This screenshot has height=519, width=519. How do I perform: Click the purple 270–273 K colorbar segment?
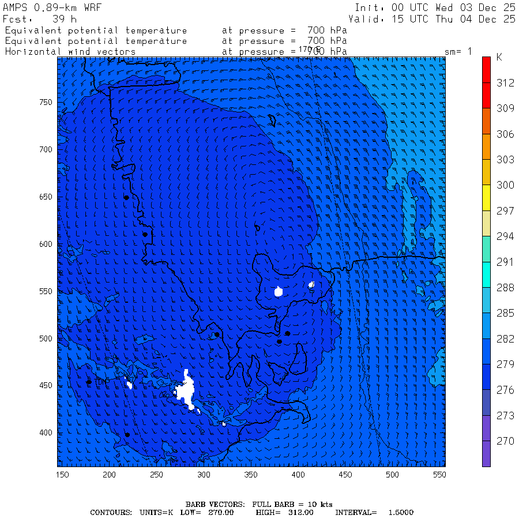pos(486,428)
